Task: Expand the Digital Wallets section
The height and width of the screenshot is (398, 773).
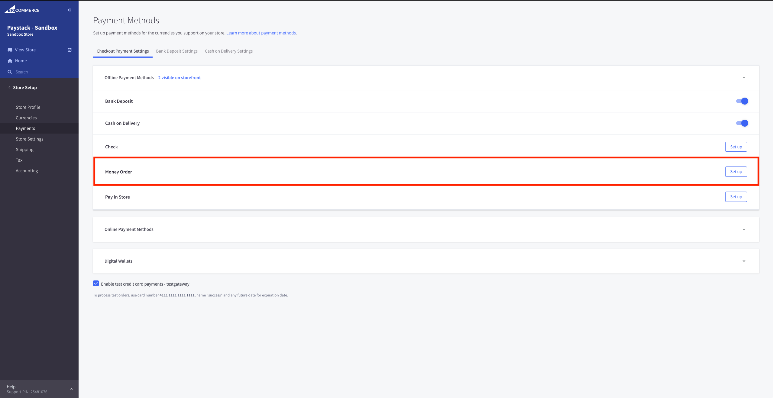Action: click(744, 261)
